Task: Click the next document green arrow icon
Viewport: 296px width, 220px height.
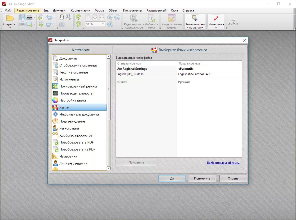Action: tap(41, 24)
